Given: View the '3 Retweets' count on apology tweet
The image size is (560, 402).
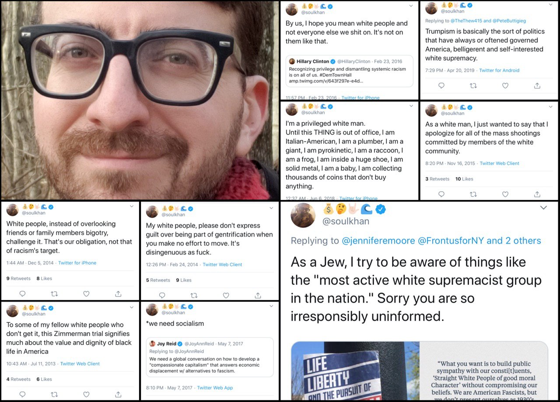Looking at the screenshot, I should click(437, 179).
